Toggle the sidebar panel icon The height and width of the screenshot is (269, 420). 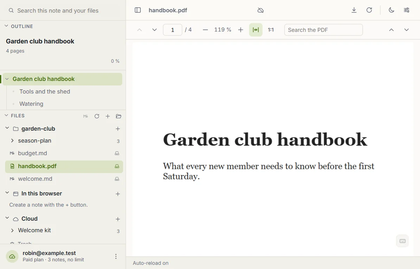coord(138,10)
